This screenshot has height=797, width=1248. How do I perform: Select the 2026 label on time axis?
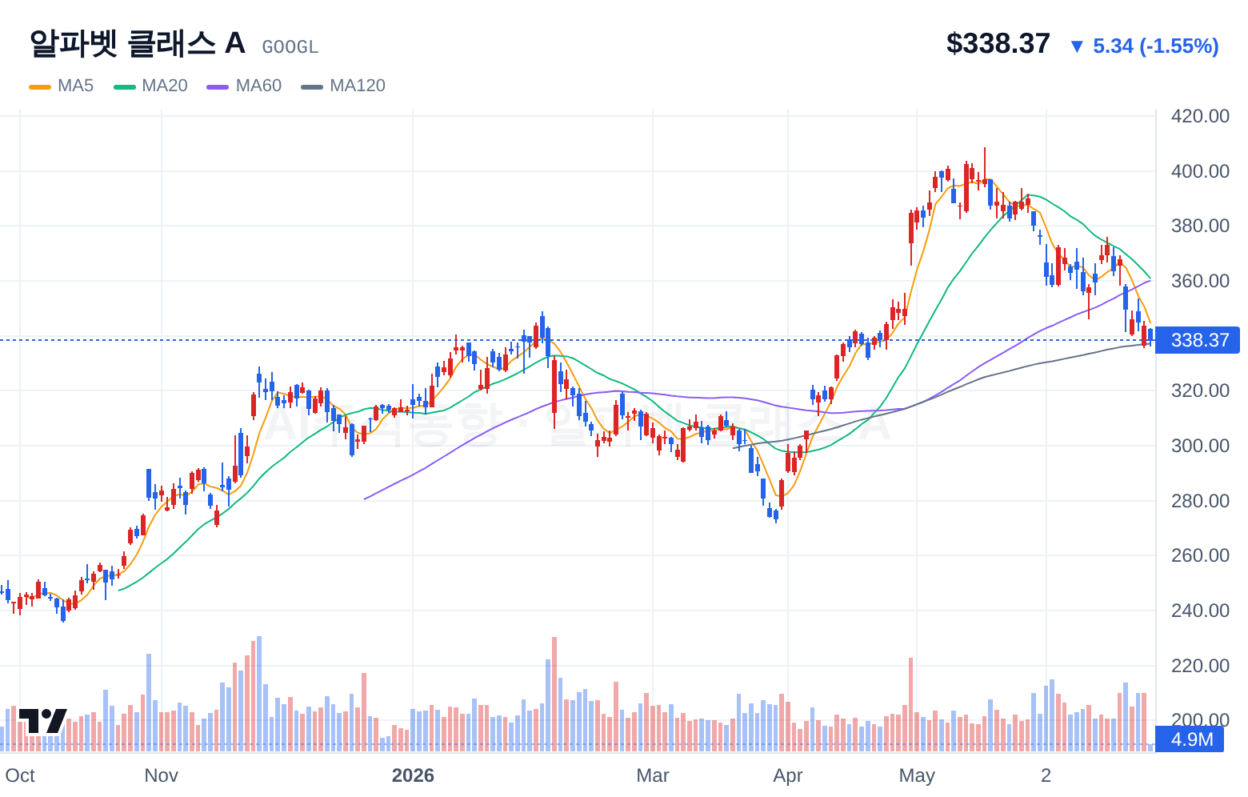413,775
